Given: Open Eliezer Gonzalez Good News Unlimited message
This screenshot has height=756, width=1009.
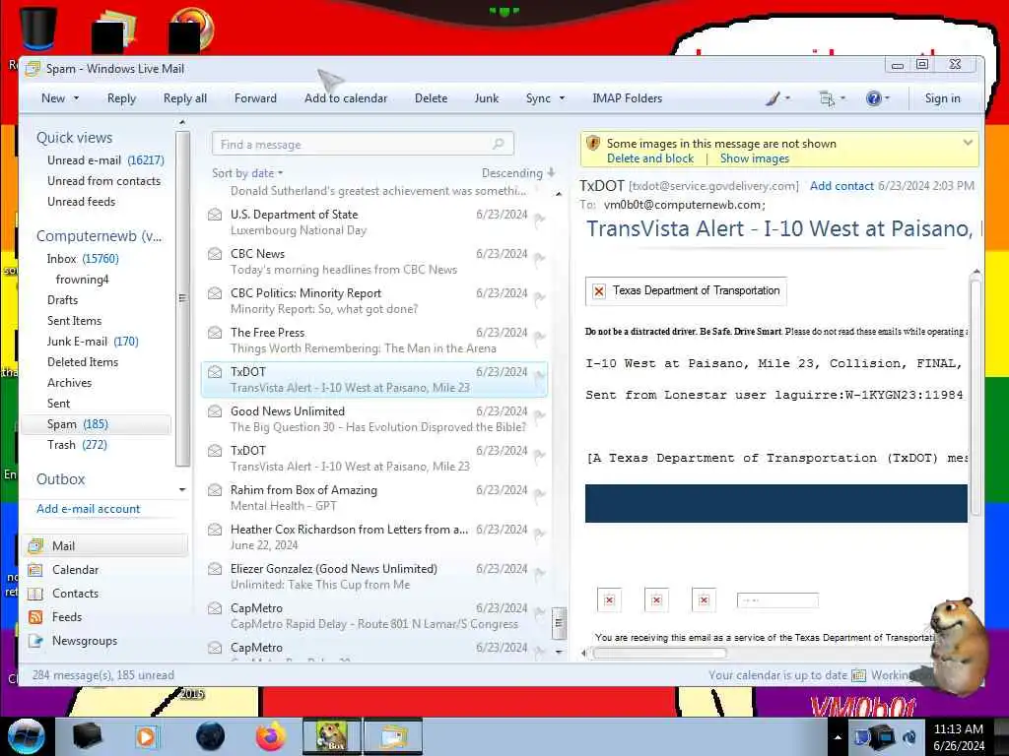Looking at the screenshot, I should tap(375, 577).
